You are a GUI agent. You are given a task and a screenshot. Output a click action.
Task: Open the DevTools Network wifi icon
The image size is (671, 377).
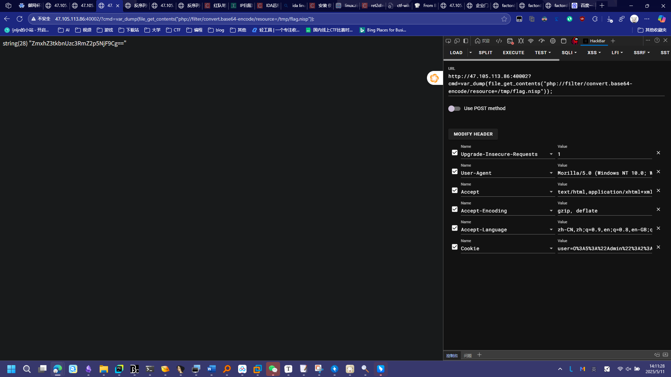click(x=531, y=41)
